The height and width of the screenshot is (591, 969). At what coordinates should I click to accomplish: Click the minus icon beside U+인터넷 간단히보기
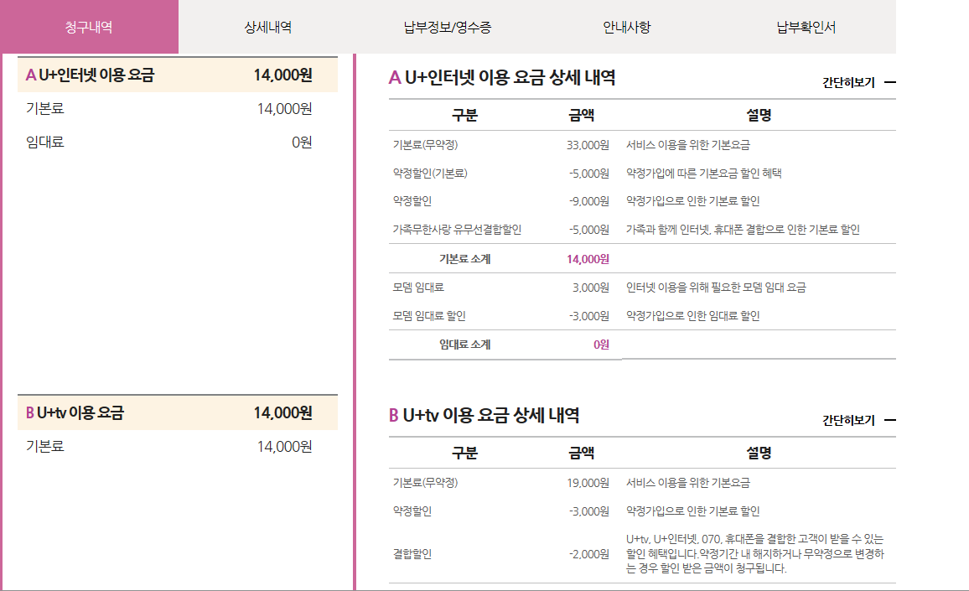890,82
